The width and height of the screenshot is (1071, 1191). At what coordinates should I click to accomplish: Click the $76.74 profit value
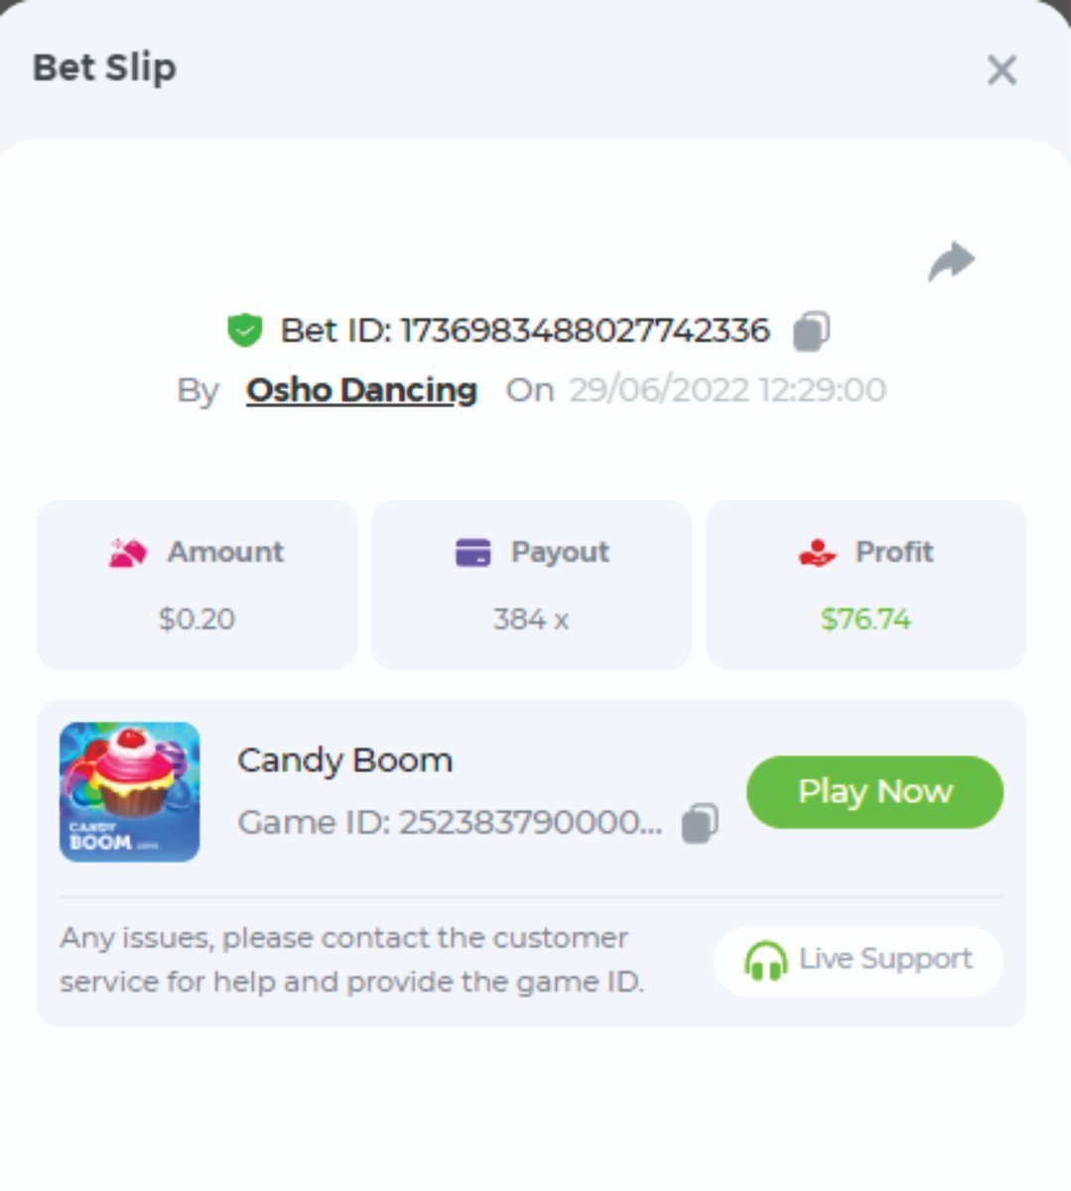866,619
